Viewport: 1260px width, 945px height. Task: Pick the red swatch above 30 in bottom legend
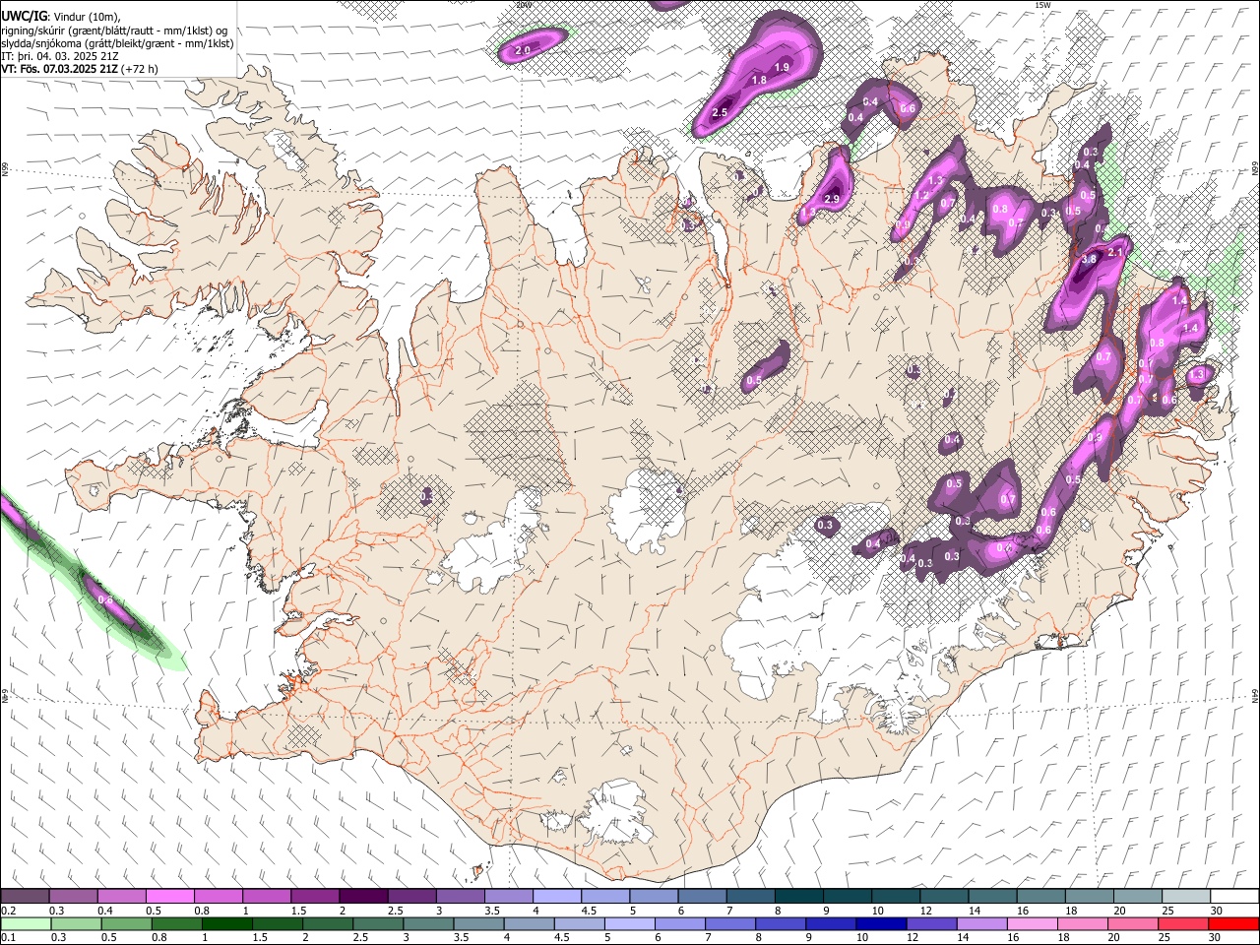coord(1233,923)
